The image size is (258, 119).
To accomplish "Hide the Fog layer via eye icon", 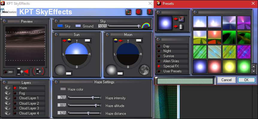I will (x=7, y=93).
